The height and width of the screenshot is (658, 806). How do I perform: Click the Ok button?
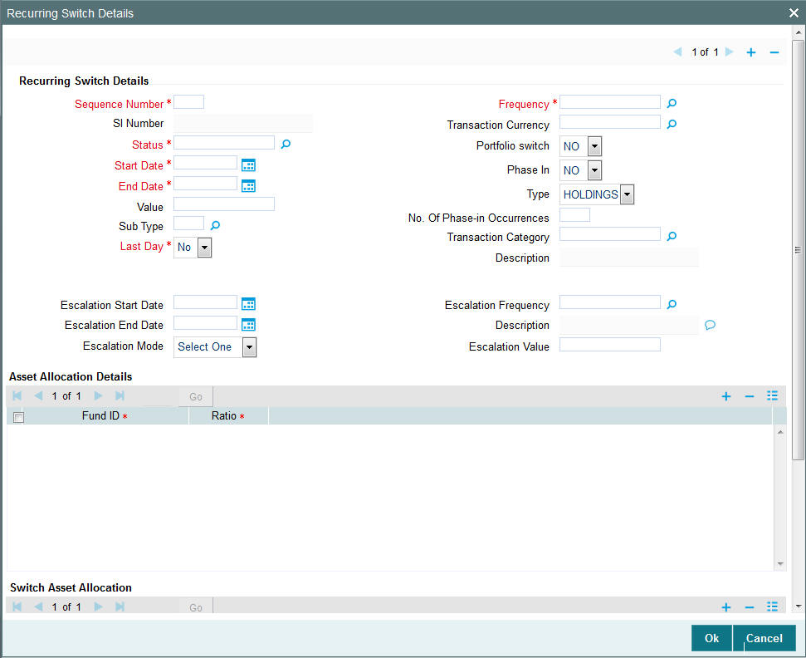click(x=711, y=638)
